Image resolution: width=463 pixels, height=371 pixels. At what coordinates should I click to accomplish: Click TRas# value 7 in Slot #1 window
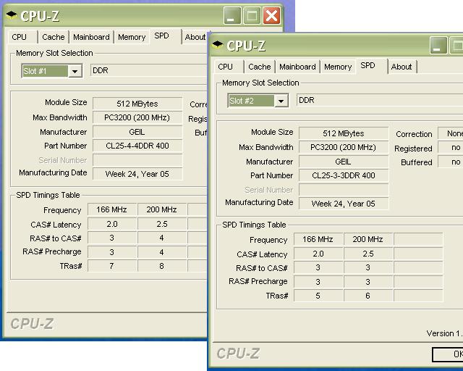[x=112, y=266]
